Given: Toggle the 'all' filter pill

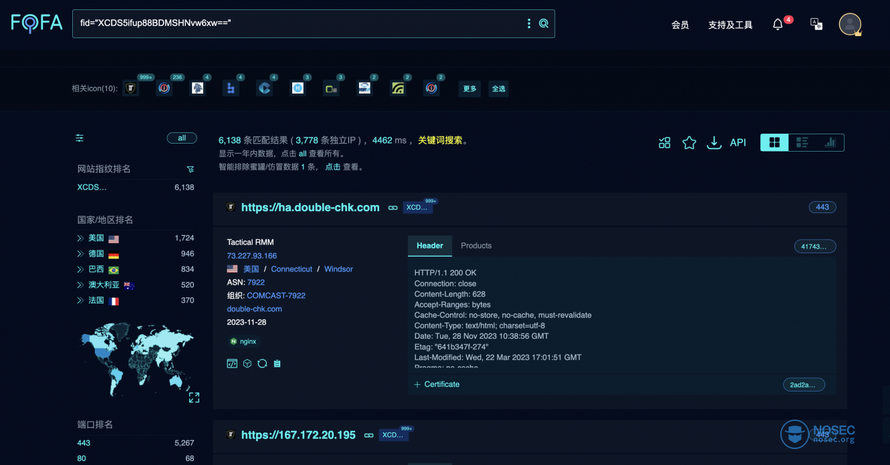Looking at the screenshot, I should coord(182,138).
